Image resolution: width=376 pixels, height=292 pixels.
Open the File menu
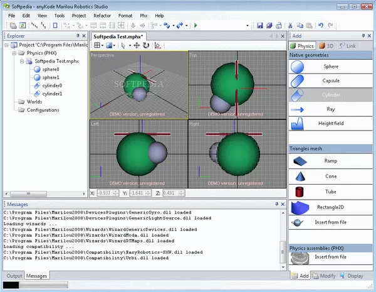(x=11, y=16)
